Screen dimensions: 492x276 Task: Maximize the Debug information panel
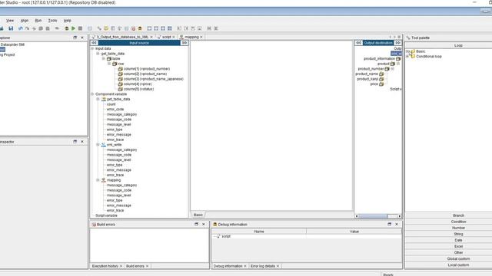coord(390,225)
